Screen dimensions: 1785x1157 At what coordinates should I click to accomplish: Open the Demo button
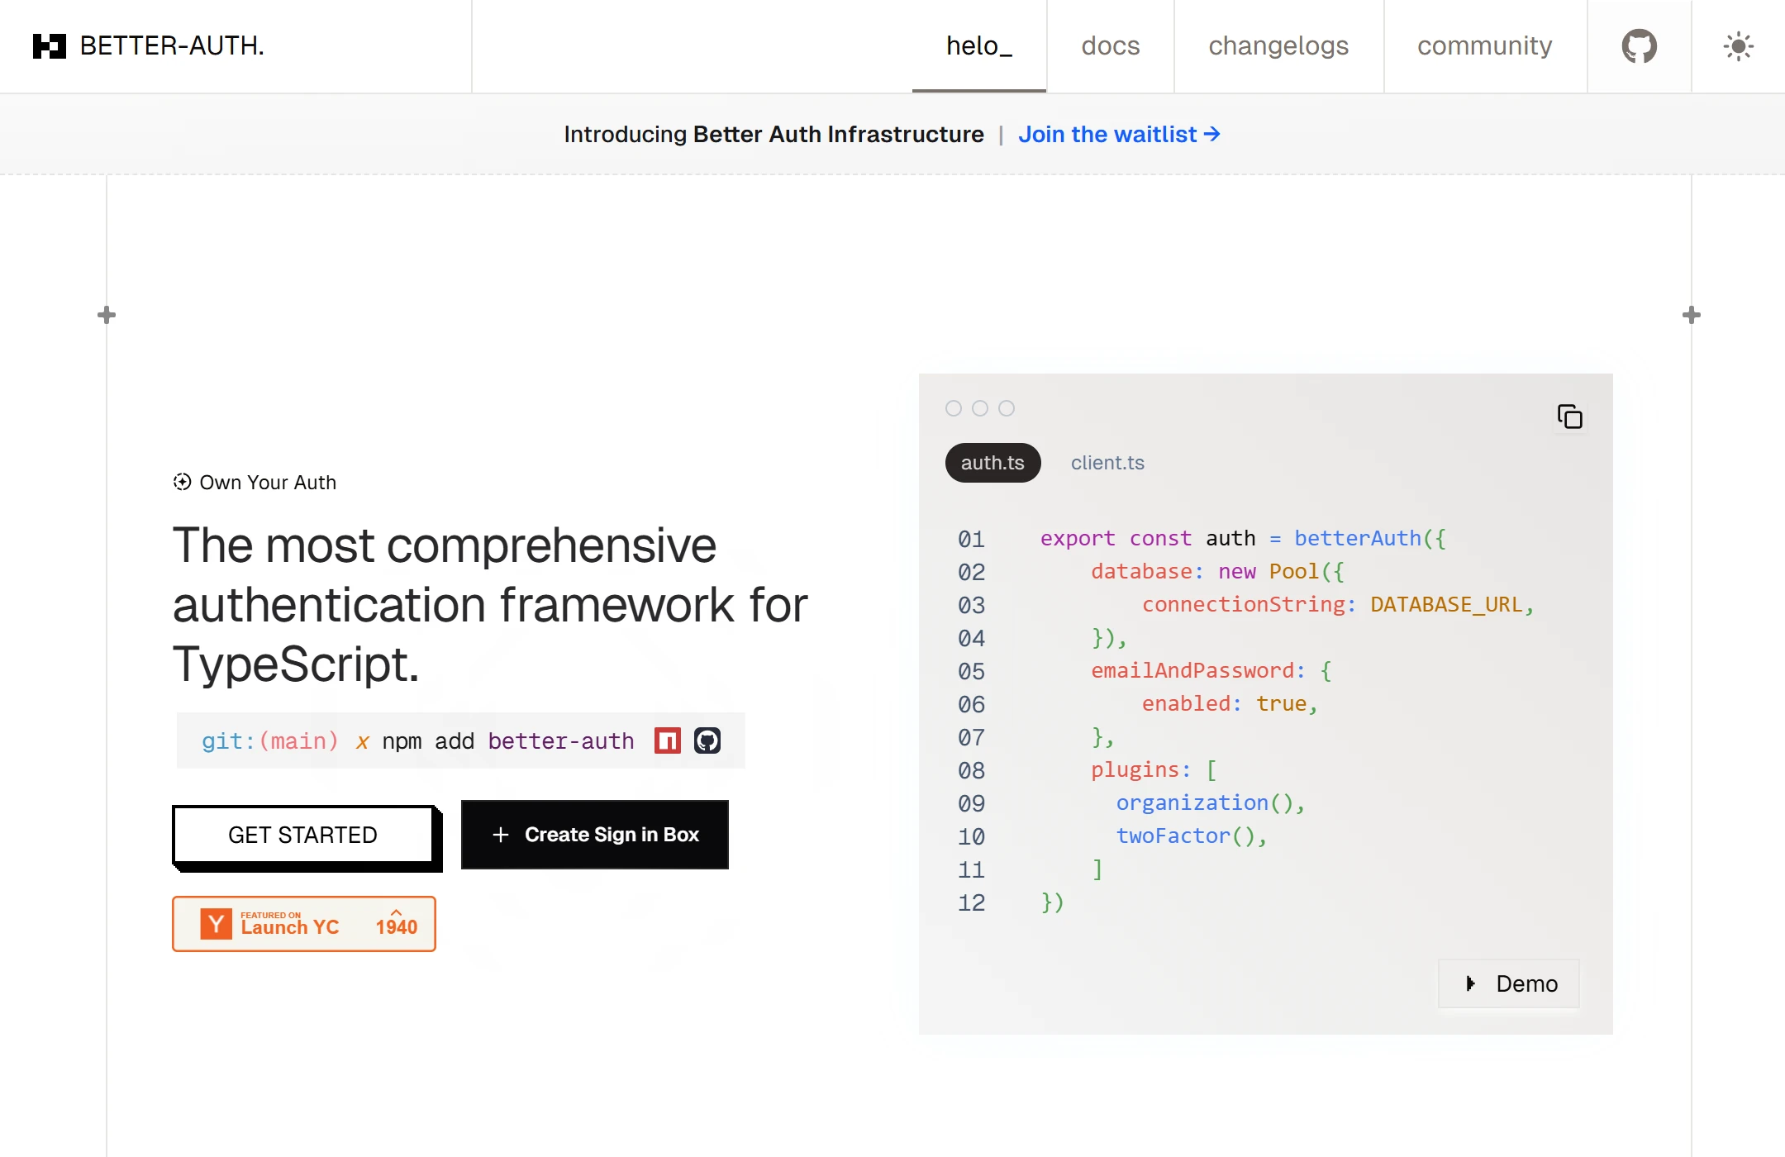[1509, 983]
